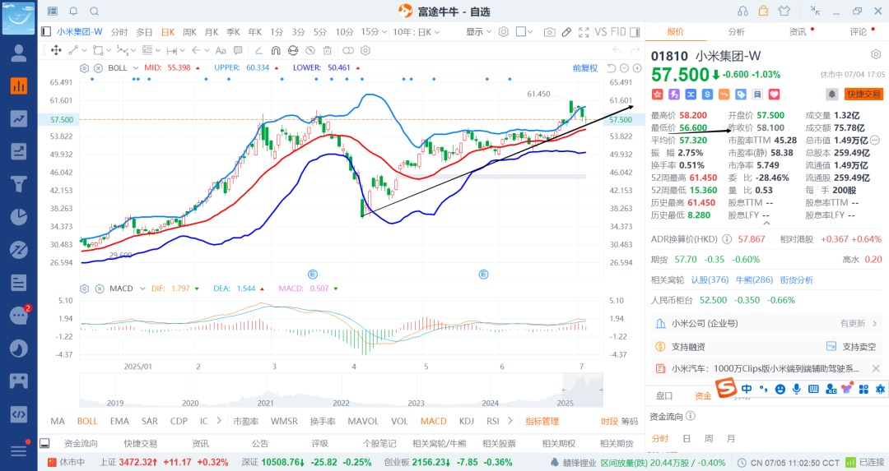Open 牛熊(286) link
889x471 pixels.
[754, 279]
